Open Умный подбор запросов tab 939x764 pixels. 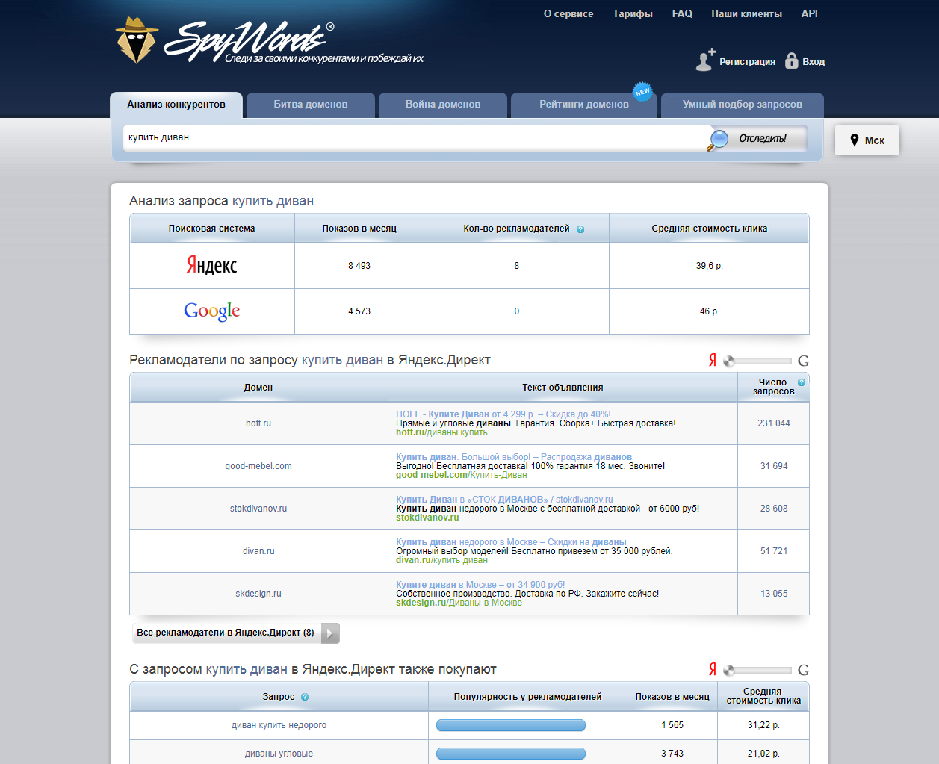[743, 105]
